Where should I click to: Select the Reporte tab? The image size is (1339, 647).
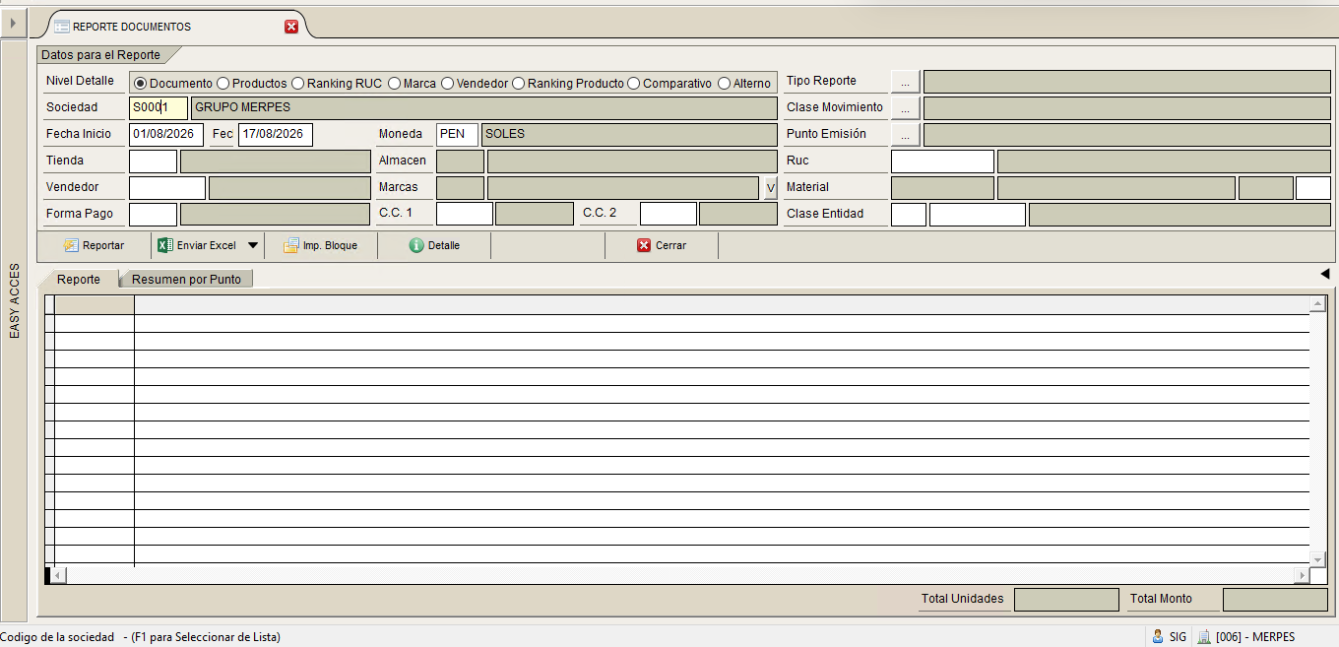[x=79, y=279]
